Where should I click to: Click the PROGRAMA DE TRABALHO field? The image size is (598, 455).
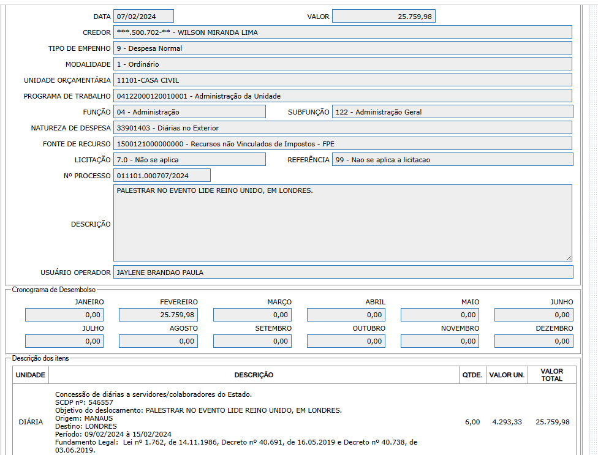tap(343, 96)
